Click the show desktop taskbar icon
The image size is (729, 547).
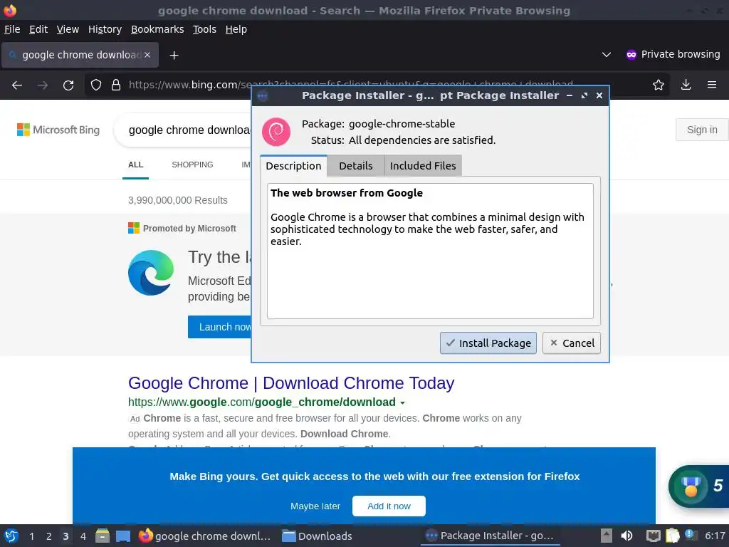(122, 536)
